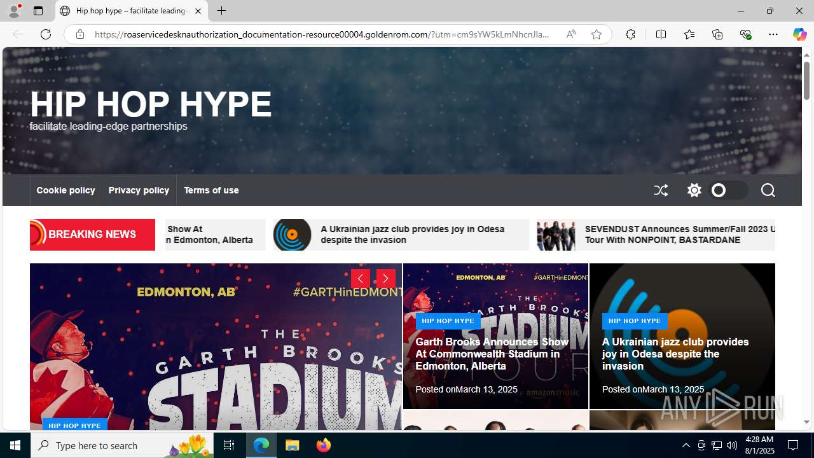Click the address bar URL field
The image size is (814, 458).
coord(322,34)
